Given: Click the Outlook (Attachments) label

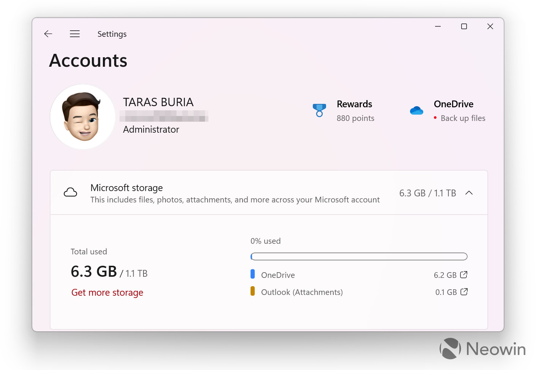Looking at the screenshot, I should [x=302, y=292].
